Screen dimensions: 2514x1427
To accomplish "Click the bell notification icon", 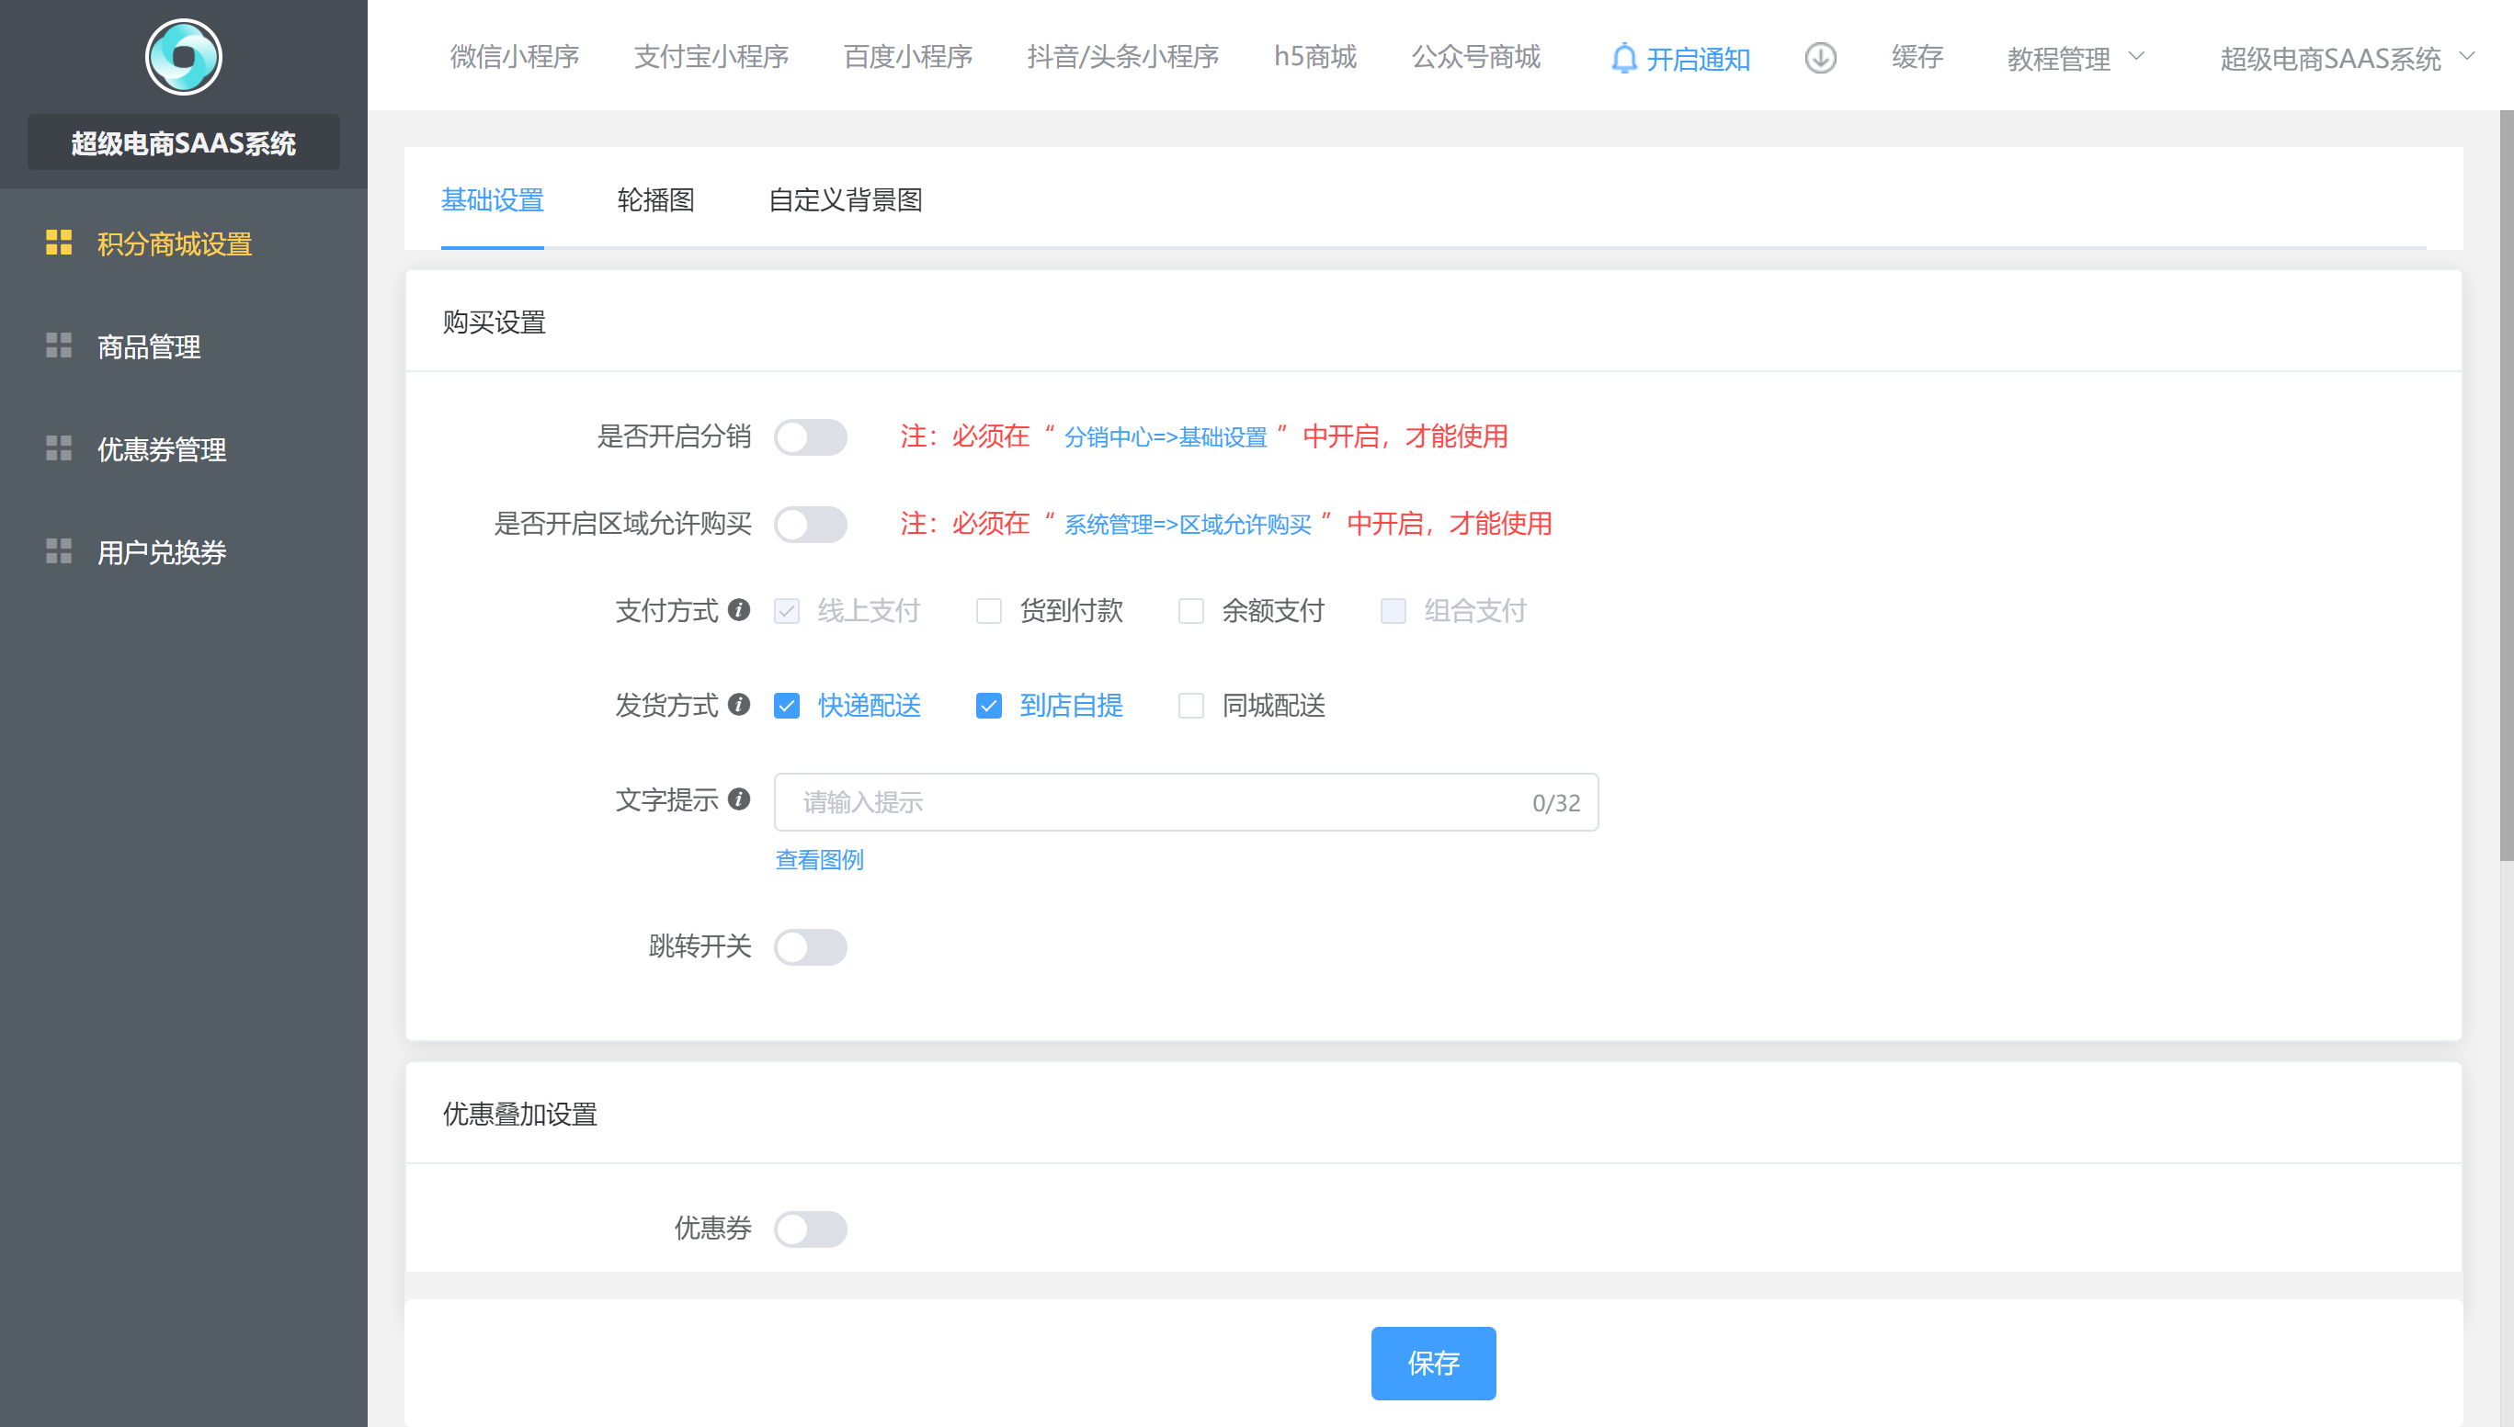I will pos(1623,59).
